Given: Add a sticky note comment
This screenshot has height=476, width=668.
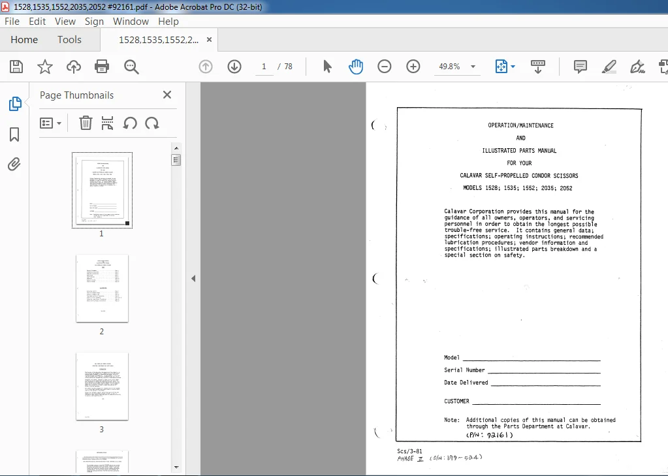Looking at the screenshot, I should pyautogui.click(x=581, y=67).
